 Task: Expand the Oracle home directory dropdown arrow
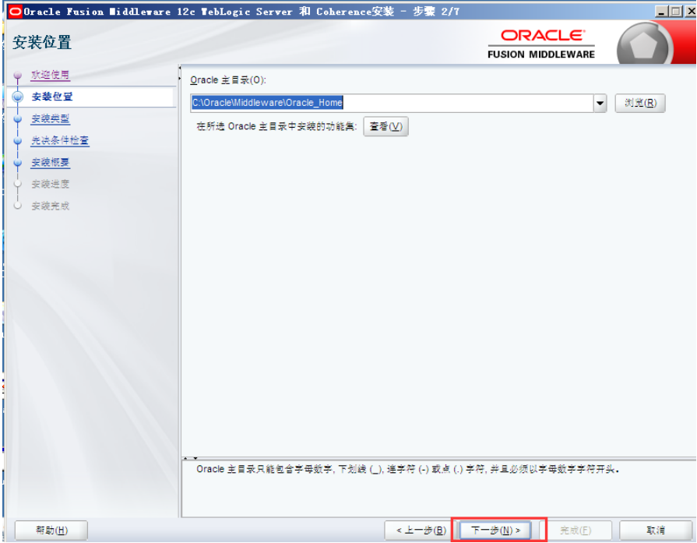[600, 103]
